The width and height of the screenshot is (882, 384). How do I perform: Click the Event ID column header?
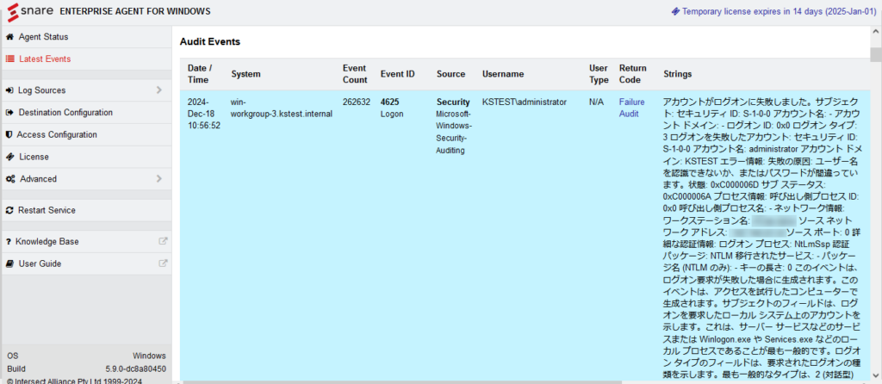pos(398,74)
